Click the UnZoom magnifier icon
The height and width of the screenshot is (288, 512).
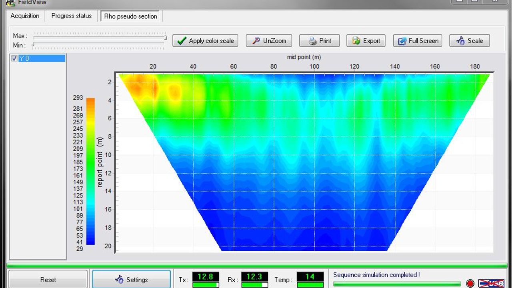(x=256, y=41)
